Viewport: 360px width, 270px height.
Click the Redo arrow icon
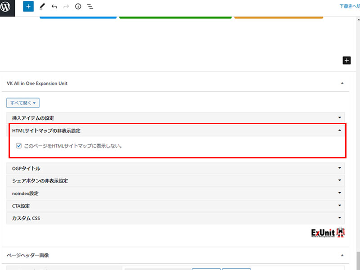(66, 6)
